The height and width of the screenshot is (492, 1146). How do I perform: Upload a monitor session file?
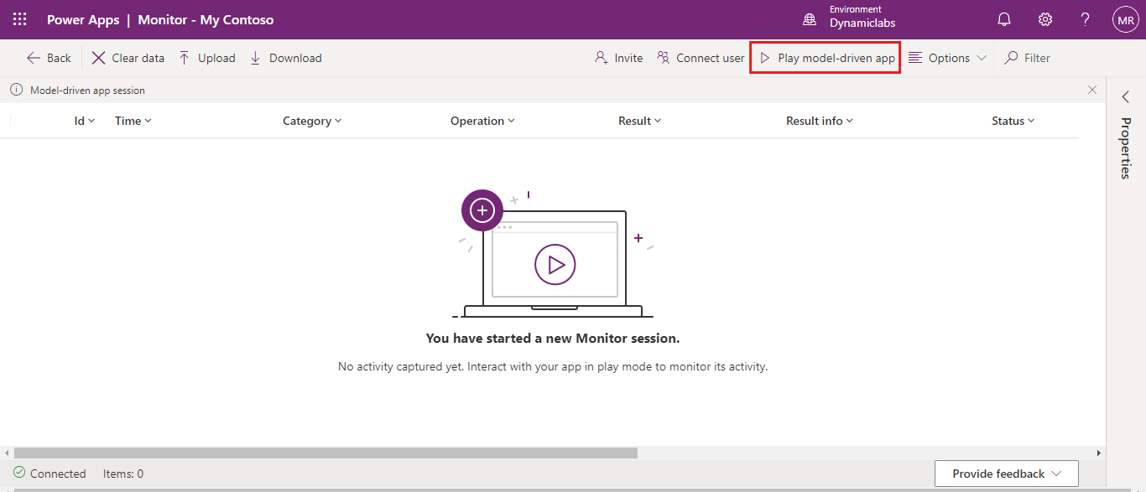pos(206,58)
